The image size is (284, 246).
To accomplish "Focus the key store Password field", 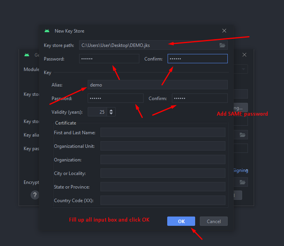I will (109, 59).
